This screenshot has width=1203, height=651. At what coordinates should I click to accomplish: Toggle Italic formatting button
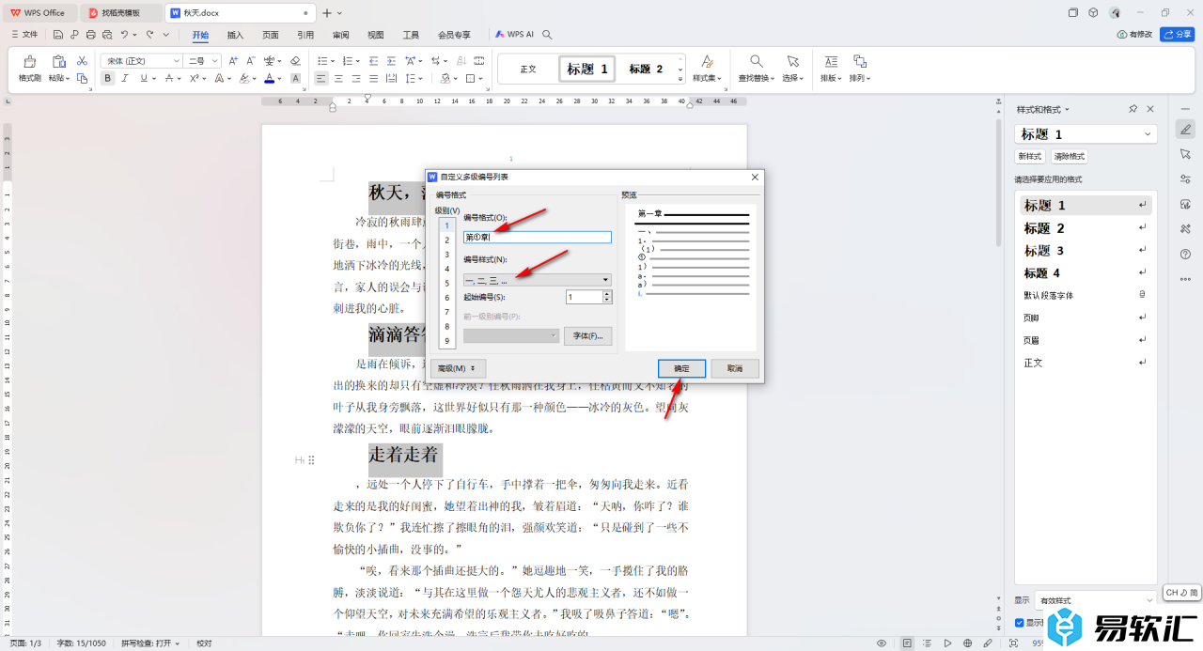click(x=126, y=79)
